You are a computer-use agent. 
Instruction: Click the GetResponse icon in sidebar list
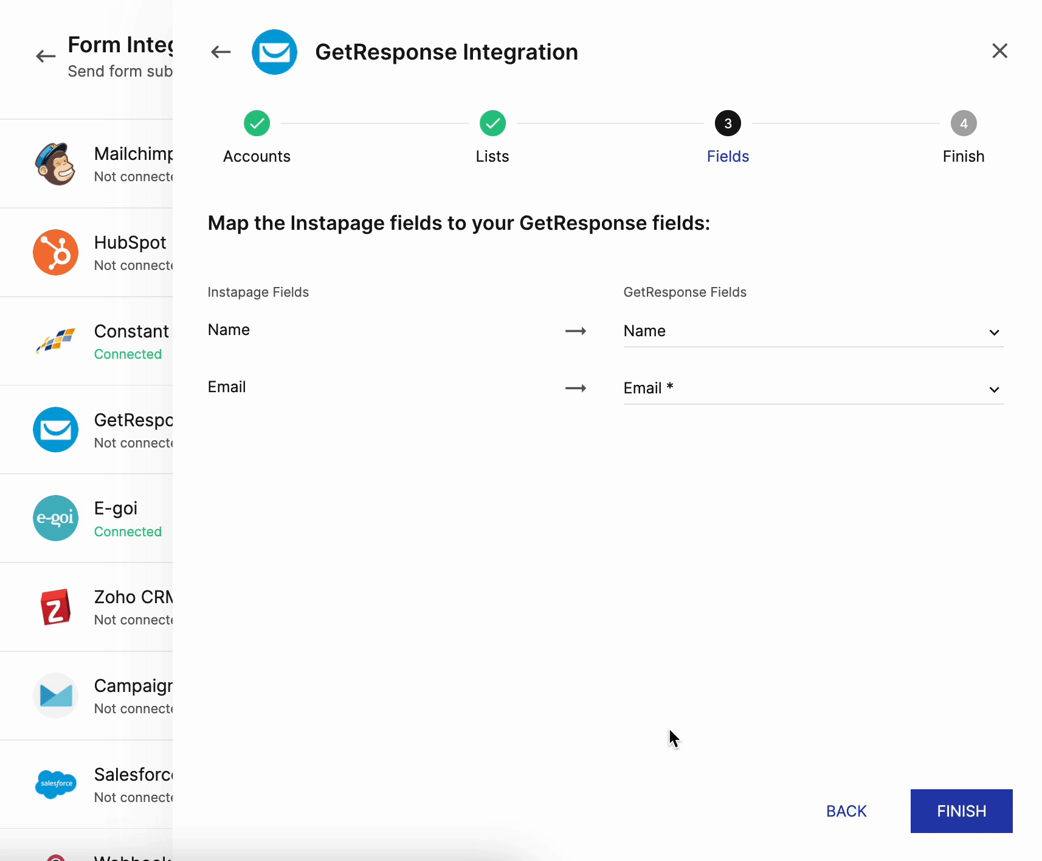tap(55, 430)
